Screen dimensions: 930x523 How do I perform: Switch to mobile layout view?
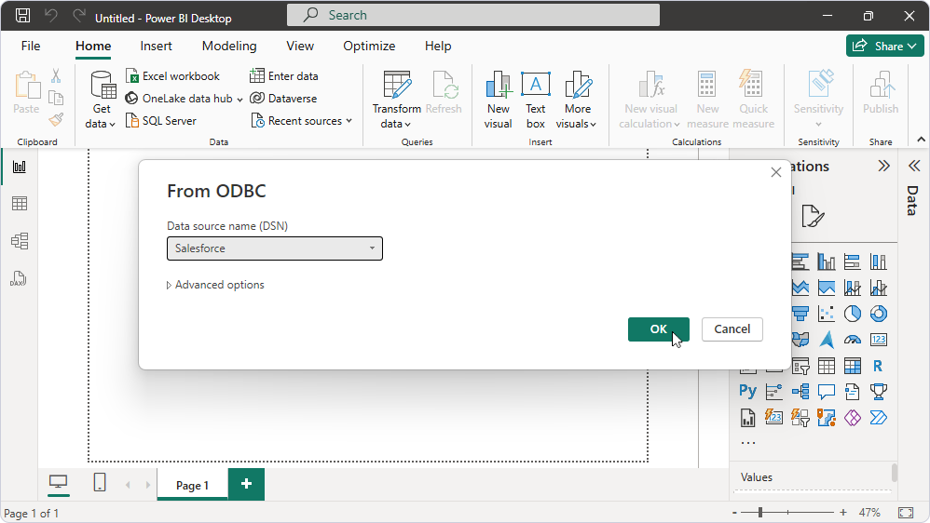coord(100,483)
